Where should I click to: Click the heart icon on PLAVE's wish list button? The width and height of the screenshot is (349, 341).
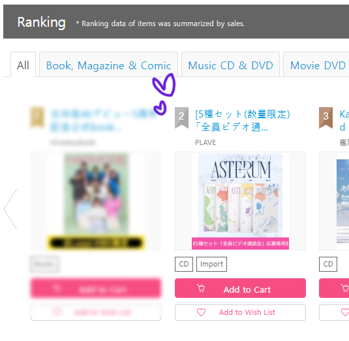coord(201,312)
